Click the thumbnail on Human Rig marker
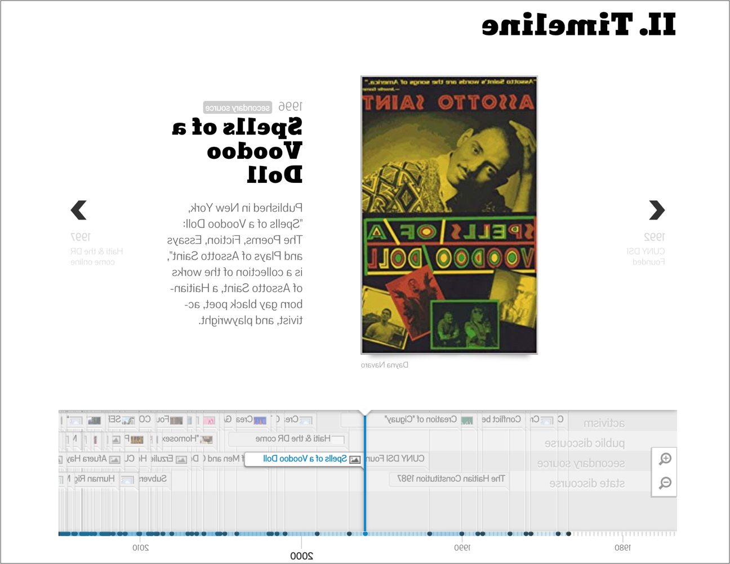Viewport: 730px width, 564px height. 127,480
